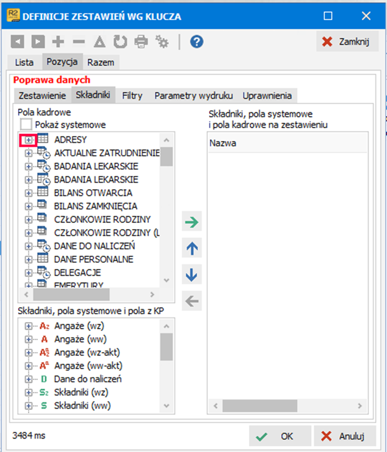387x452 pixels.
Task: Enable Pokaż systemowe checkbox
Action: click(26, 124)
